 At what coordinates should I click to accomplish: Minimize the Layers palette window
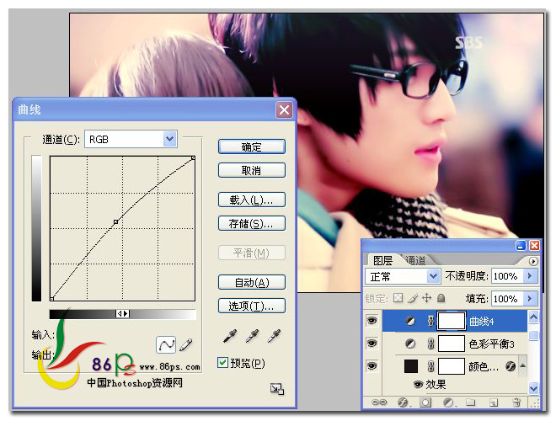tap(520, 246)
